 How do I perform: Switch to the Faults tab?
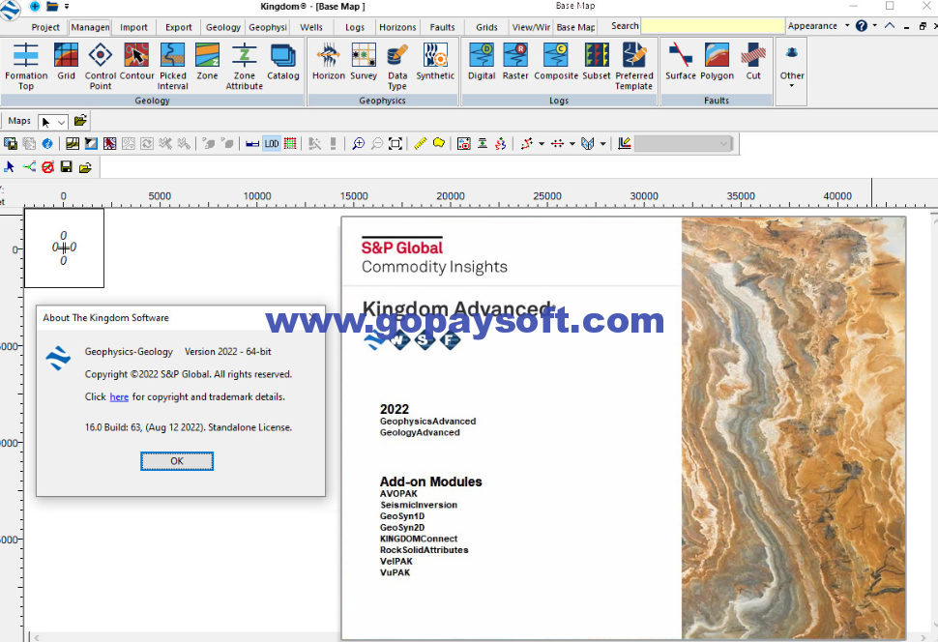pyautogui.click(x=442, y=27)
